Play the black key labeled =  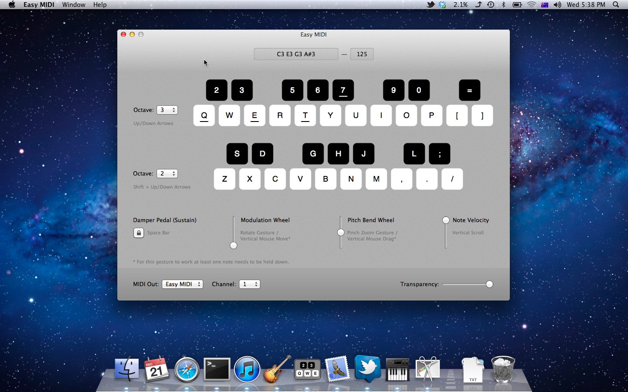pyautogui.click(x=470, y=90)
